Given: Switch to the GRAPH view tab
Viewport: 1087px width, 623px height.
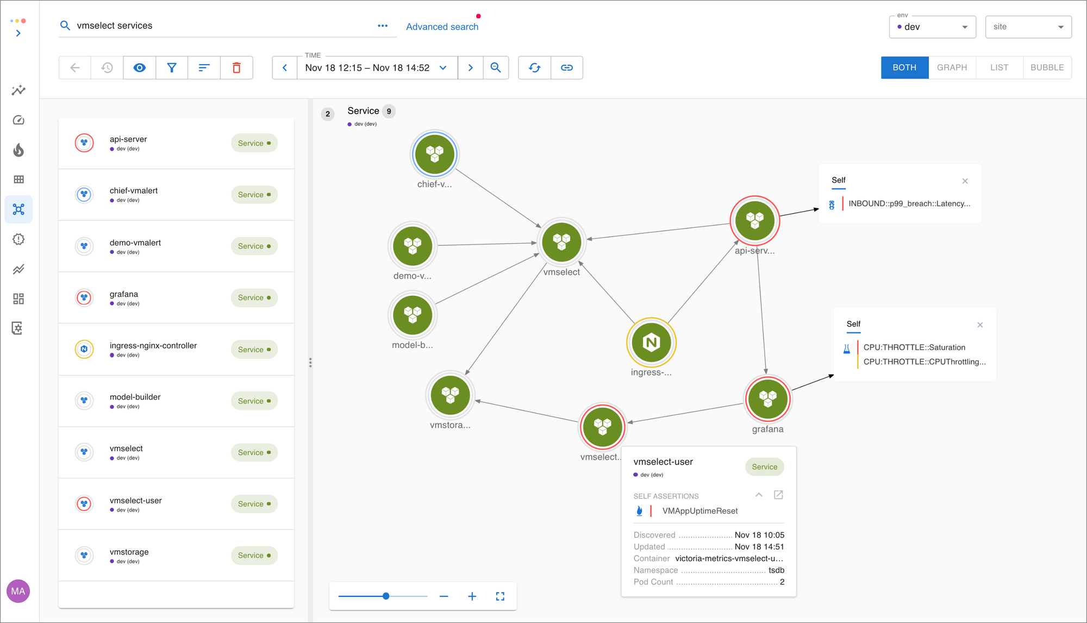Looking at the screenshot, I should [952, 67].
